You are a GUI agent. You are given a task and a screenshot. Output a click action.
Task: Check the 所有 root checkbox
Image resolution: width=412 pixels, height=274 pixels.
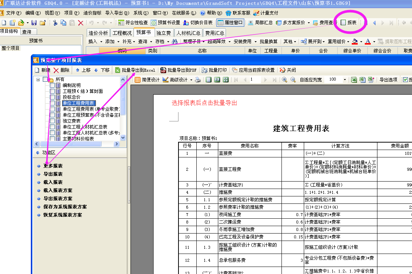[45, 79]
